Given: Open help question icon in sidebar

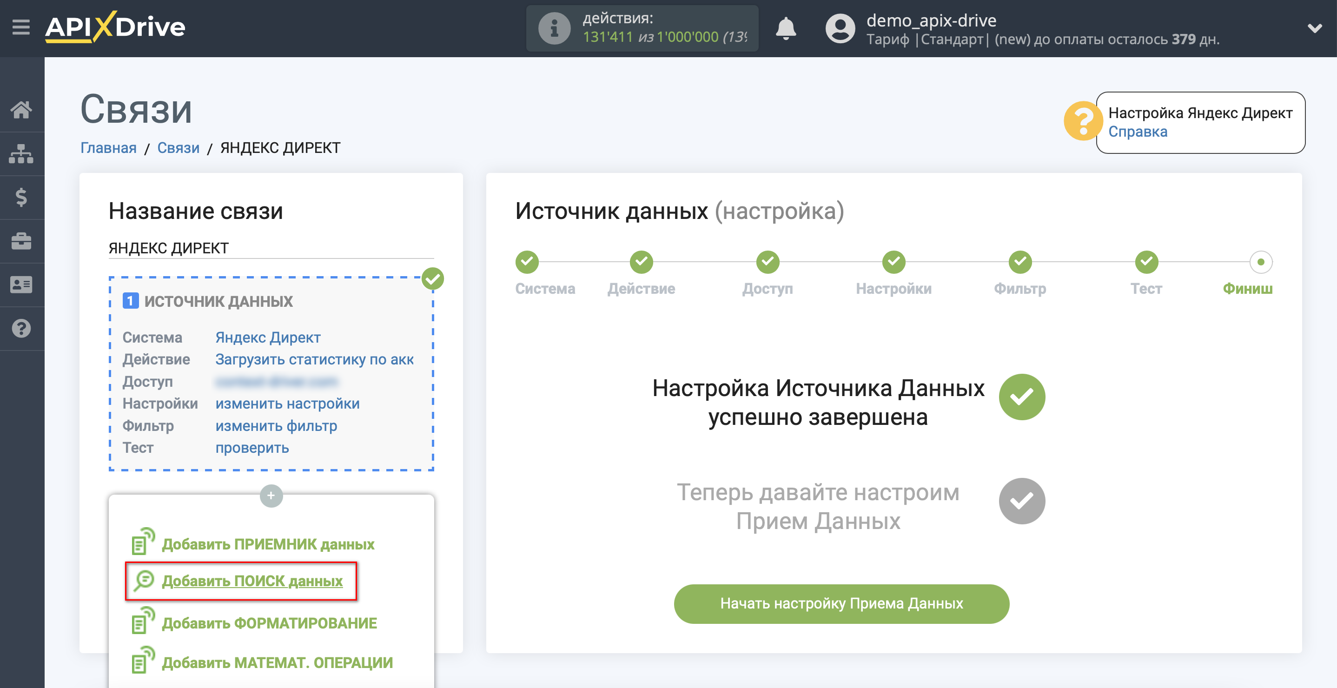Looking at the screenshot, I should [21, 329].
